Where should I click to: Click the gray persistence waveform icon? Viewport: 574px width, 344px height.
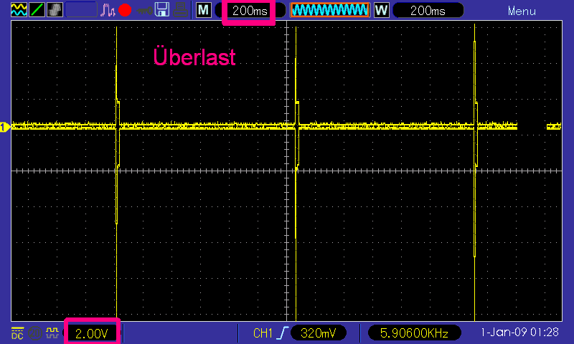(55, 10)
